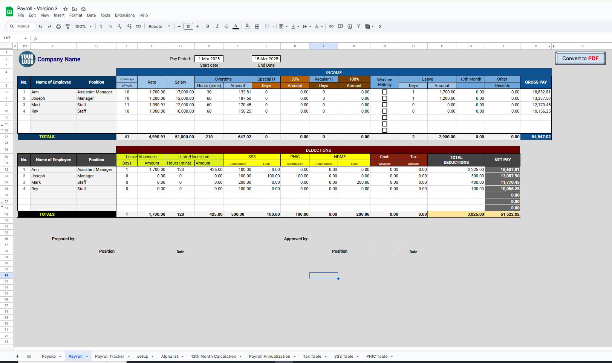This screenshot has width=612, height=363.
Task: Switch to the Tax Table sheet tab
Action: tap(312, 356)
